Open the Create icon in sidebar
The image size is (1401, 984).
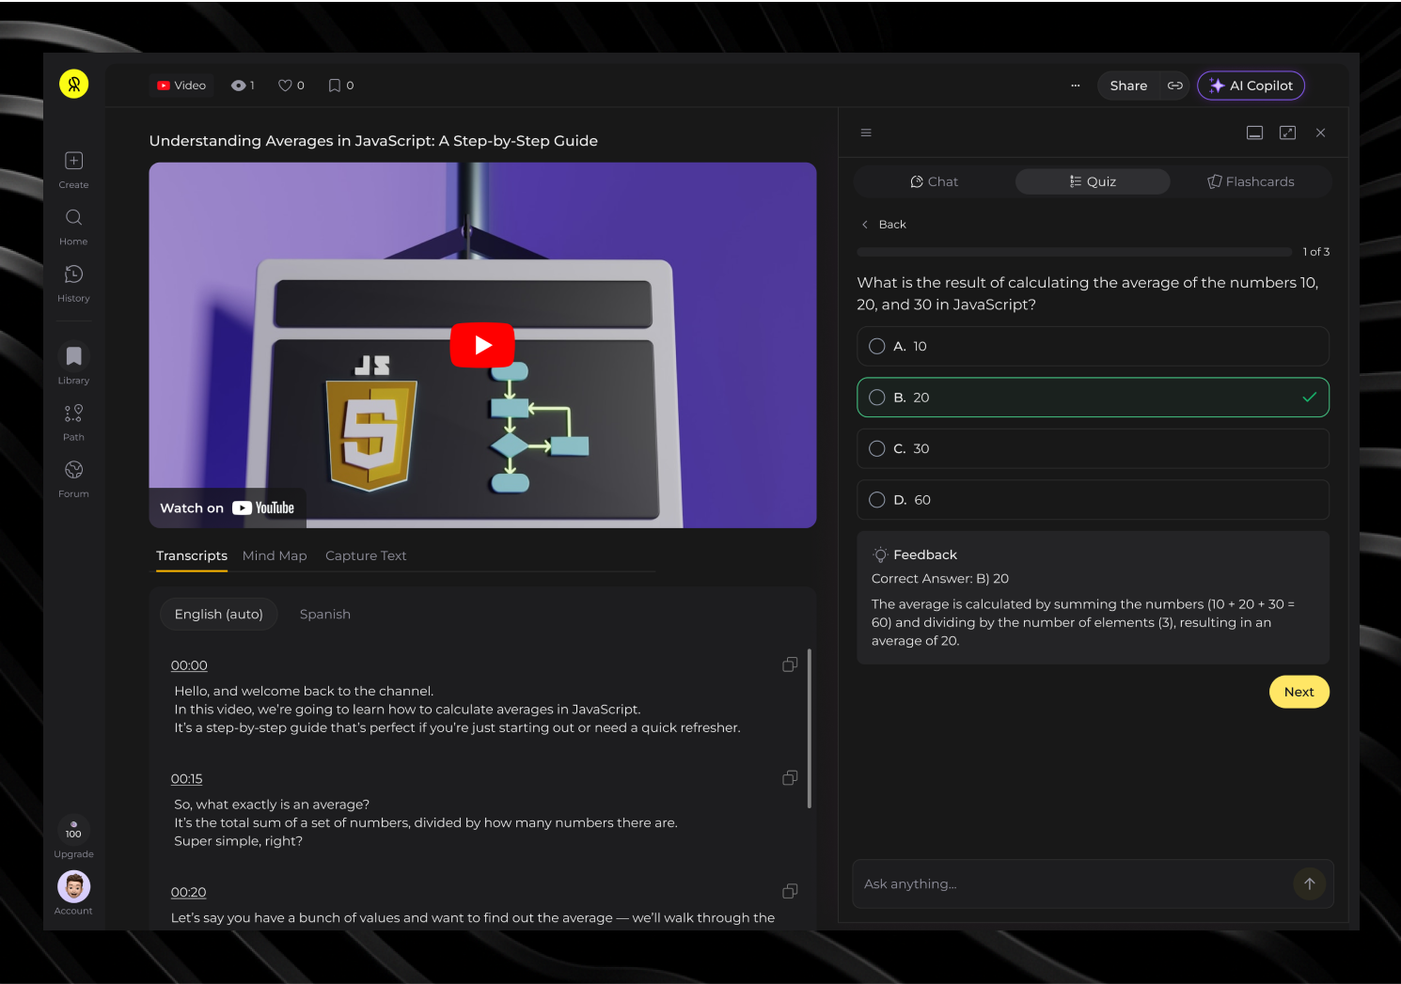[73, 161]
